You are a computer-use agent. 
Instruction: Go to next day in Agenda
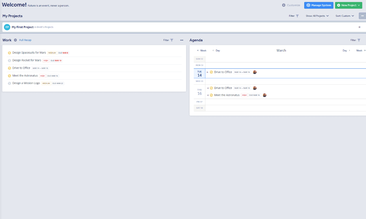[347, 51]
